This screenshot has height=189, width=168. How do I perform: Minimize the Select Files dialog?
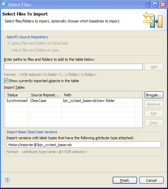(x=148, y=5)
